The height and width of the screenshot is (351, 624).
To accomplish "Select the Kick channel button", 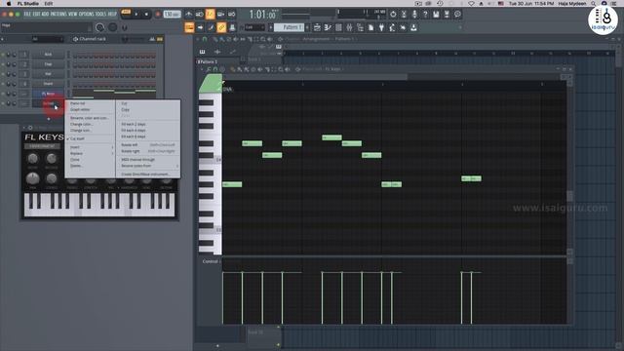I will 48,55.
